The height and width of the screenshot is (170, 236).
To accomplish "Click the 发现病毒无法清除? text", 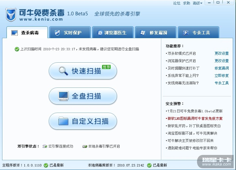I will 183,83.
